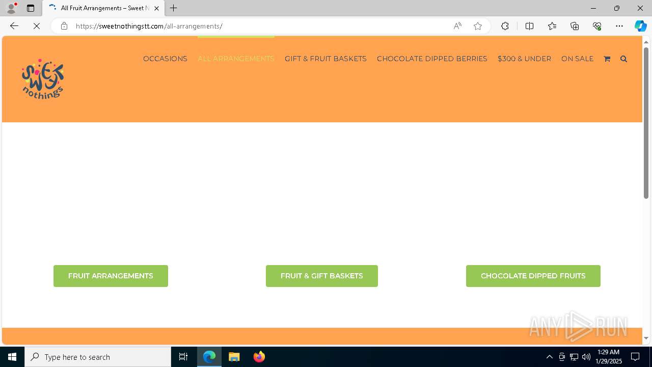Open Edge Settings and more menu
The width and height of the screenshot is (652, 367).
click(619, 26)
